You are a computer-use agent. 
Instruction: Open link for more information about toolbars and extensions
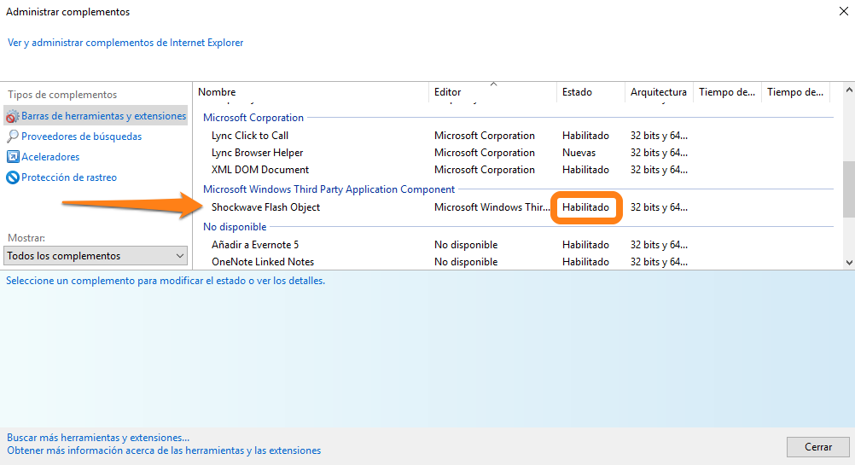point(164,450)
